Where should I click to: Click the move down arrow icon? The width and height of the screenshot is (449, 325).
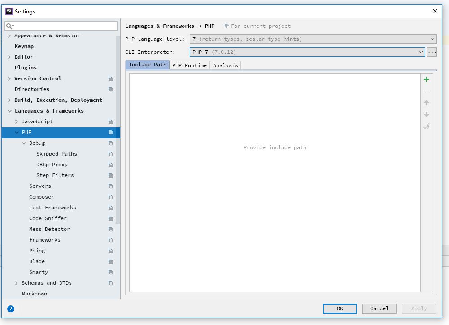(426, 114)
